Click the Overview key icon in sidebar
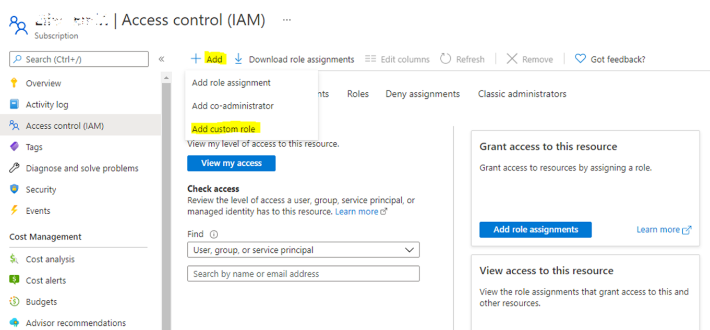The height and width of the screenshot is (330, 710). [x=15, y=83]
